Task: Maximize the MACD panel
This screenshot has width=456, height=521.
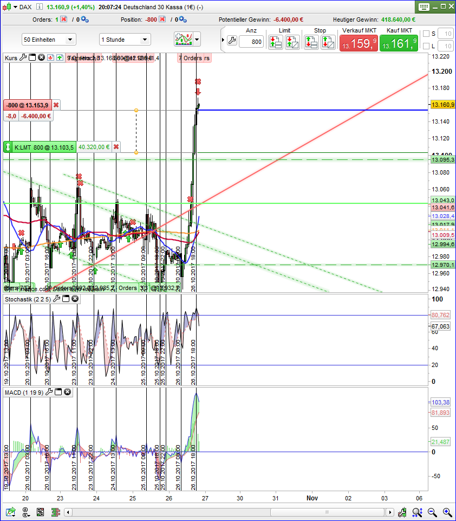Action: tap(58, 392)
